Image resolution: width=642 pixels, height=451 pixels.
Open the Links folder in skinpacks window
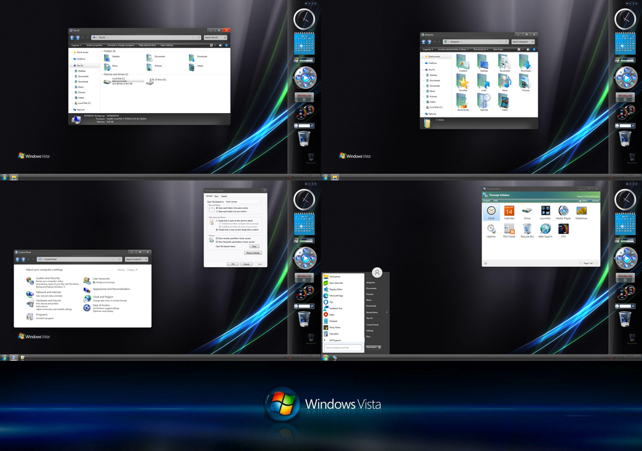484,82
